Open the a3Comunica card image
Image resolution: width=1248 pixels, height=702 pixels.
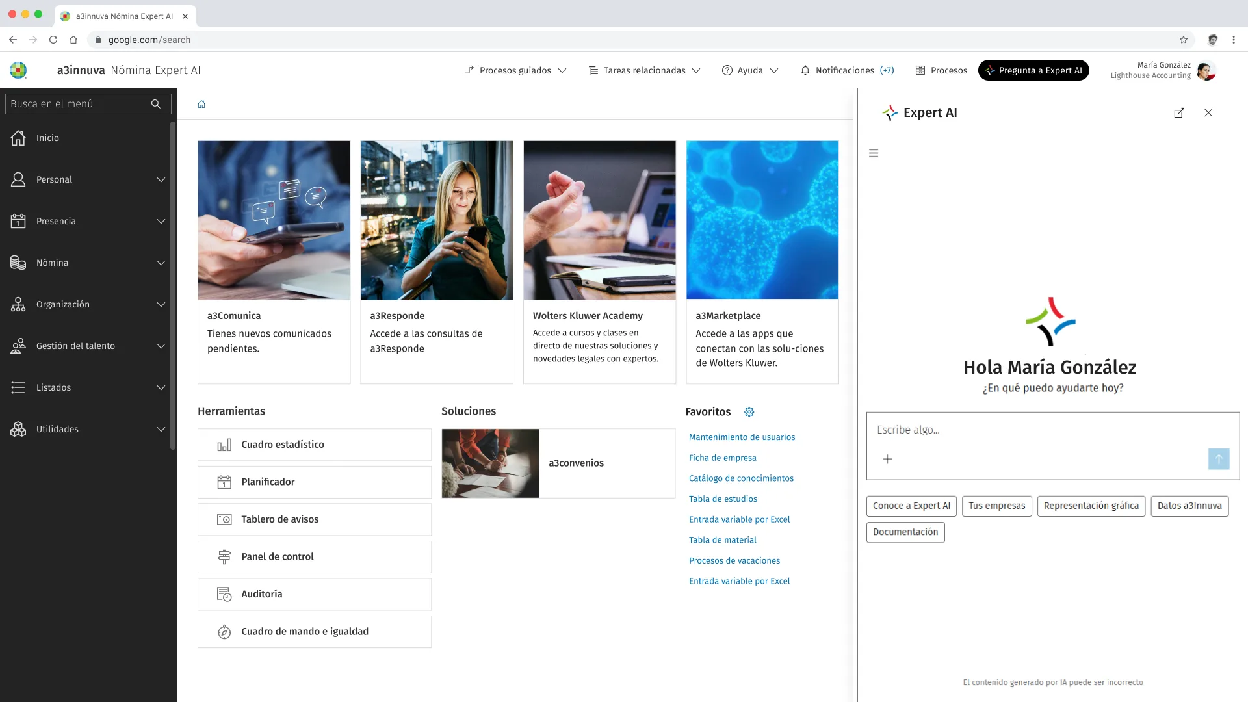click(274, 220)
